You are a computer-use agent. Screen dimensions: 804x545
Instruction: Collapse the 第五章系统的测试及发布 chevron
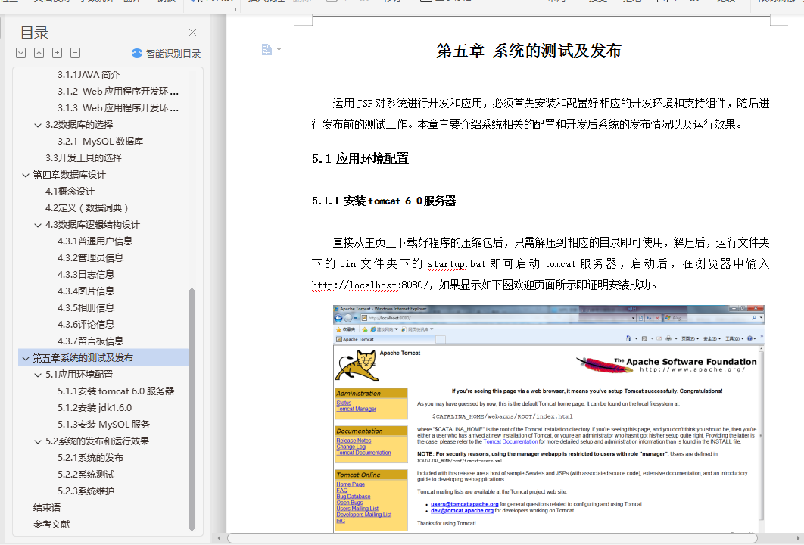26,358
